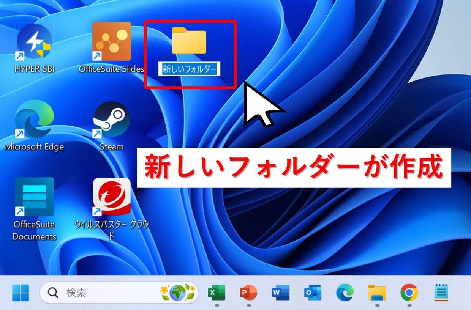The height and width of the screenshot is (310, 471).
Task: Select the new yellow folder icon
Action: point(189,40)
